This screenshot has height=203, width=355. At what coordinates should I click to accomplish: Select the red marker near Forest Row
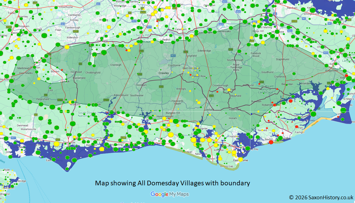coord(191,75)
